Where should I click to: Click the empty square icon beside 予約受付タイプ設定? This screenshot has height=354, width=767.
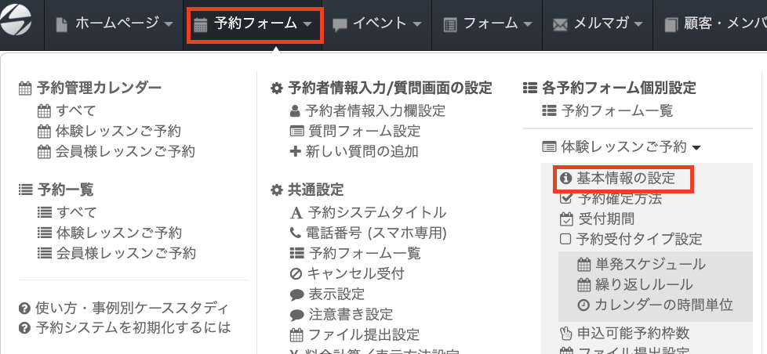pos(565,239)
